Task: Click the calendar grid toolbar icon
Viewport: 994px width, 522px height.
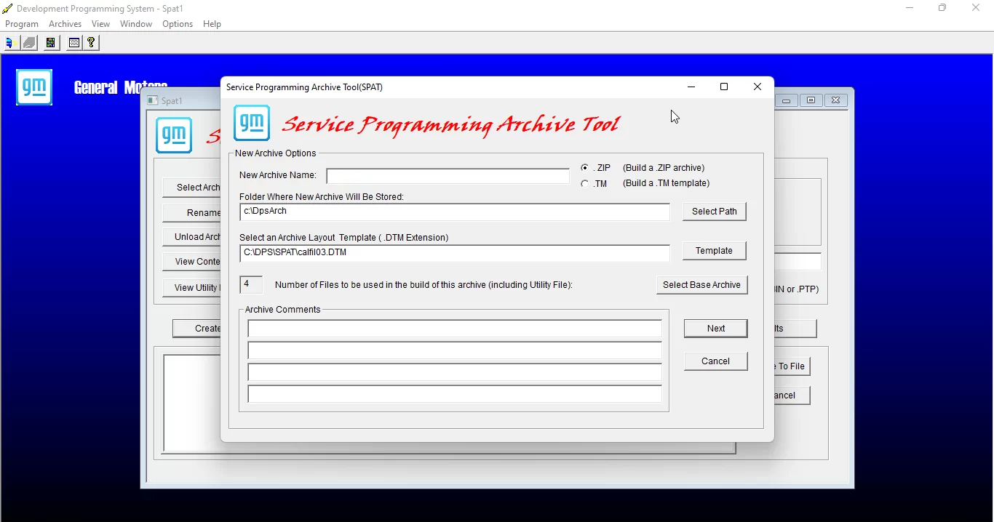Action: [x=73, y=42]
